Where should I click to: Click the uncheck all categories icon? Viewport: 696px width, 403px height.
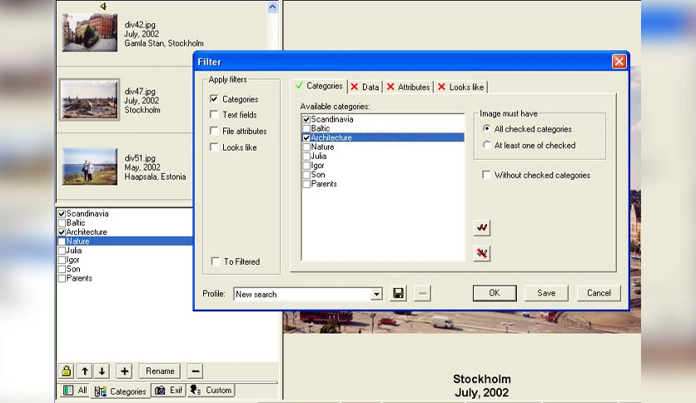[x=482, y=253]
